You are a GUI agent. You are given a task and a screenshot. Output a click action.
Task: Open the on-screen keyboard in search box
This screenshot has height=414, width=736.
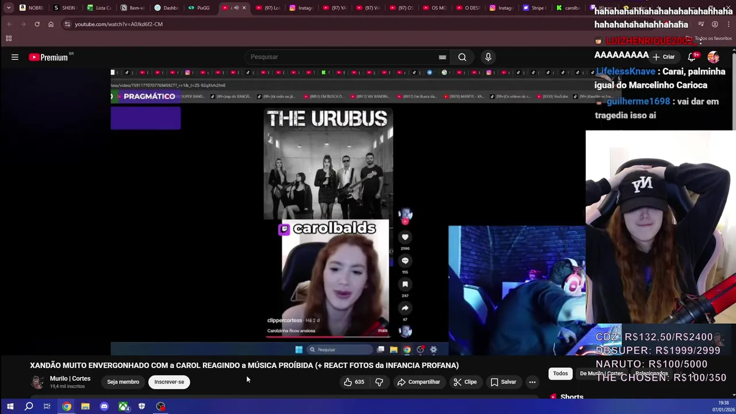[442, 57]
